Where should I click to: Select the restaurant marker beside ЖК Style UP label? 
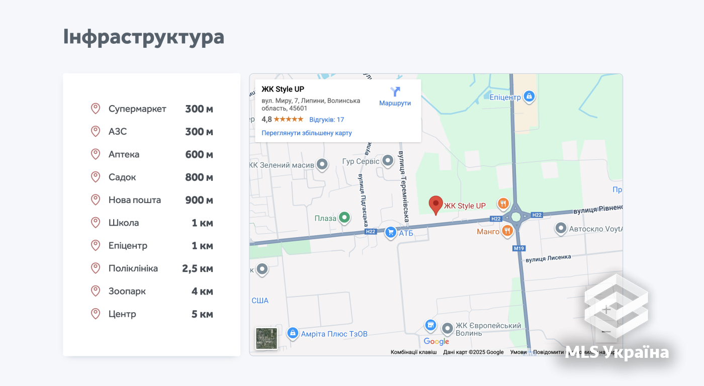pyautogui.click(x=503, y=204)
